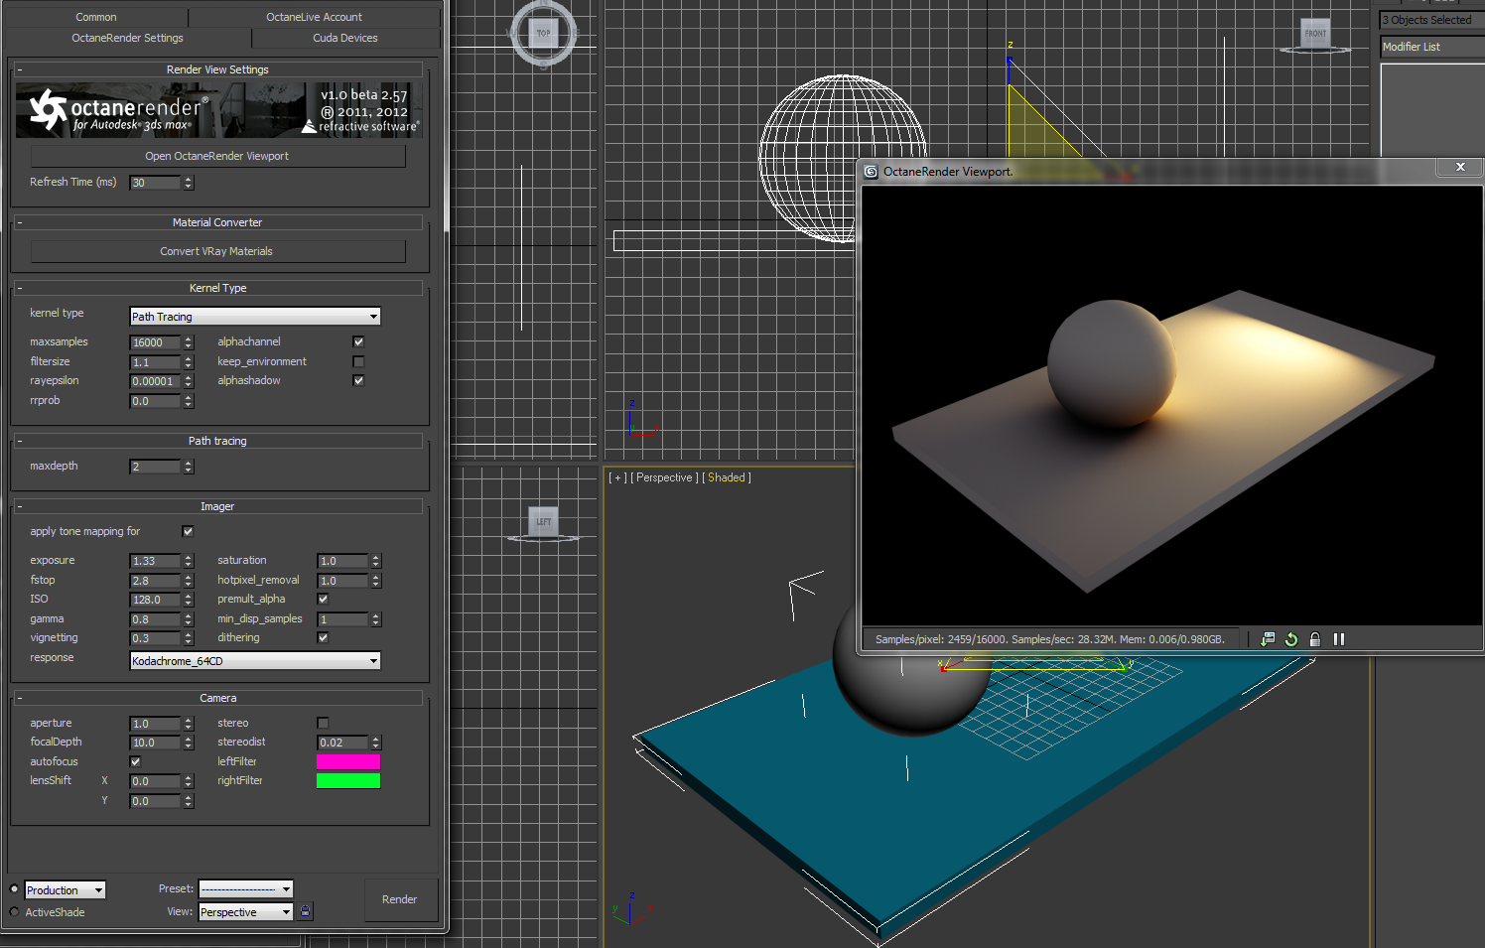This screenshot has height=948, width=1485.
Task: Click the octanerender logo banner
Action: [x=219, y=109]
